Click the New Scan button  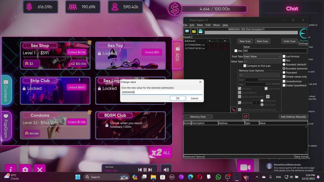tap(245, 41)
